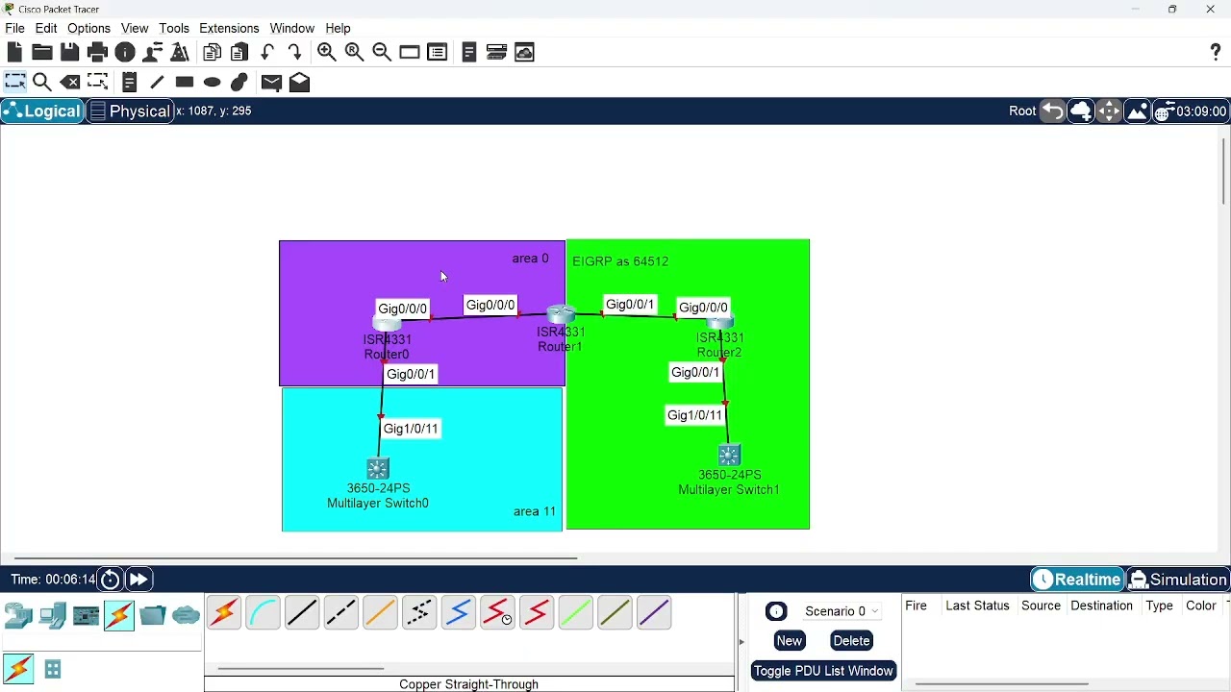Print using the printer toolbar icon
The image size is (1231, 692).
pos(97,52)
